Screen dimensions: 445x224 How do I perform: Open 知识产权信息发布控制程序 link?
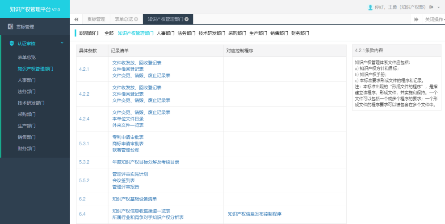coord(254,214)
